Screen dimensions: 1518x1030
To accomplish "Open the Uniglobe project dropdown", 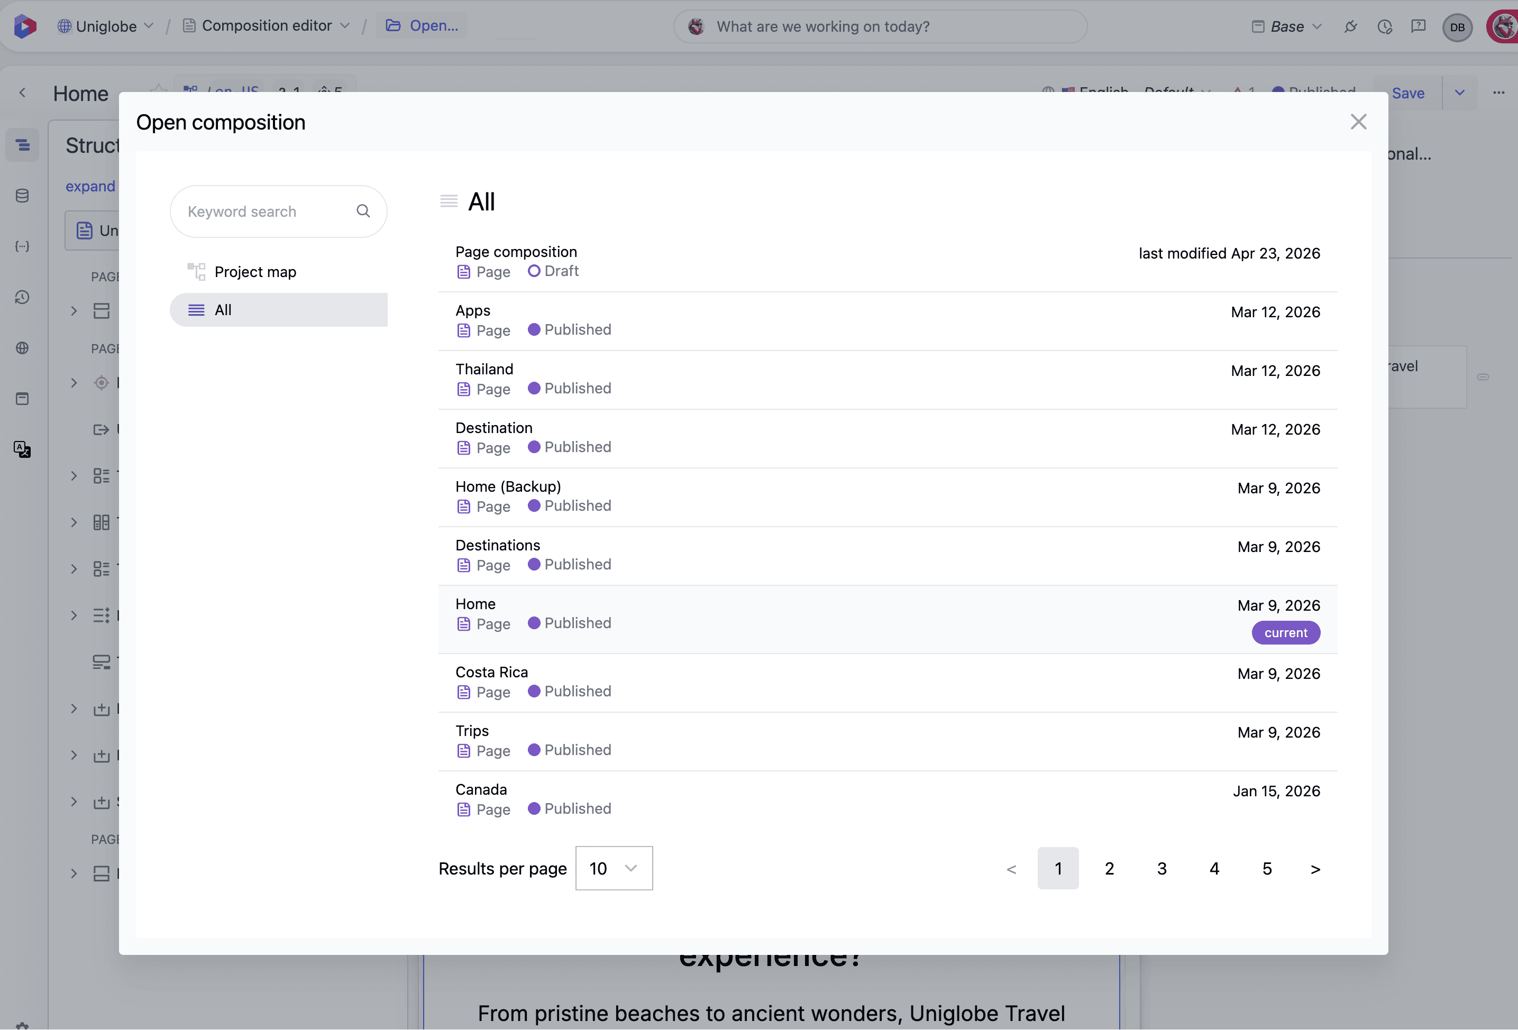I will 105,26.
